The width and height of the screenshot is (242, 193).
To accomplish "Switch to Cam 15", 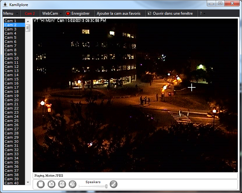I will click(x=14, y=79).
